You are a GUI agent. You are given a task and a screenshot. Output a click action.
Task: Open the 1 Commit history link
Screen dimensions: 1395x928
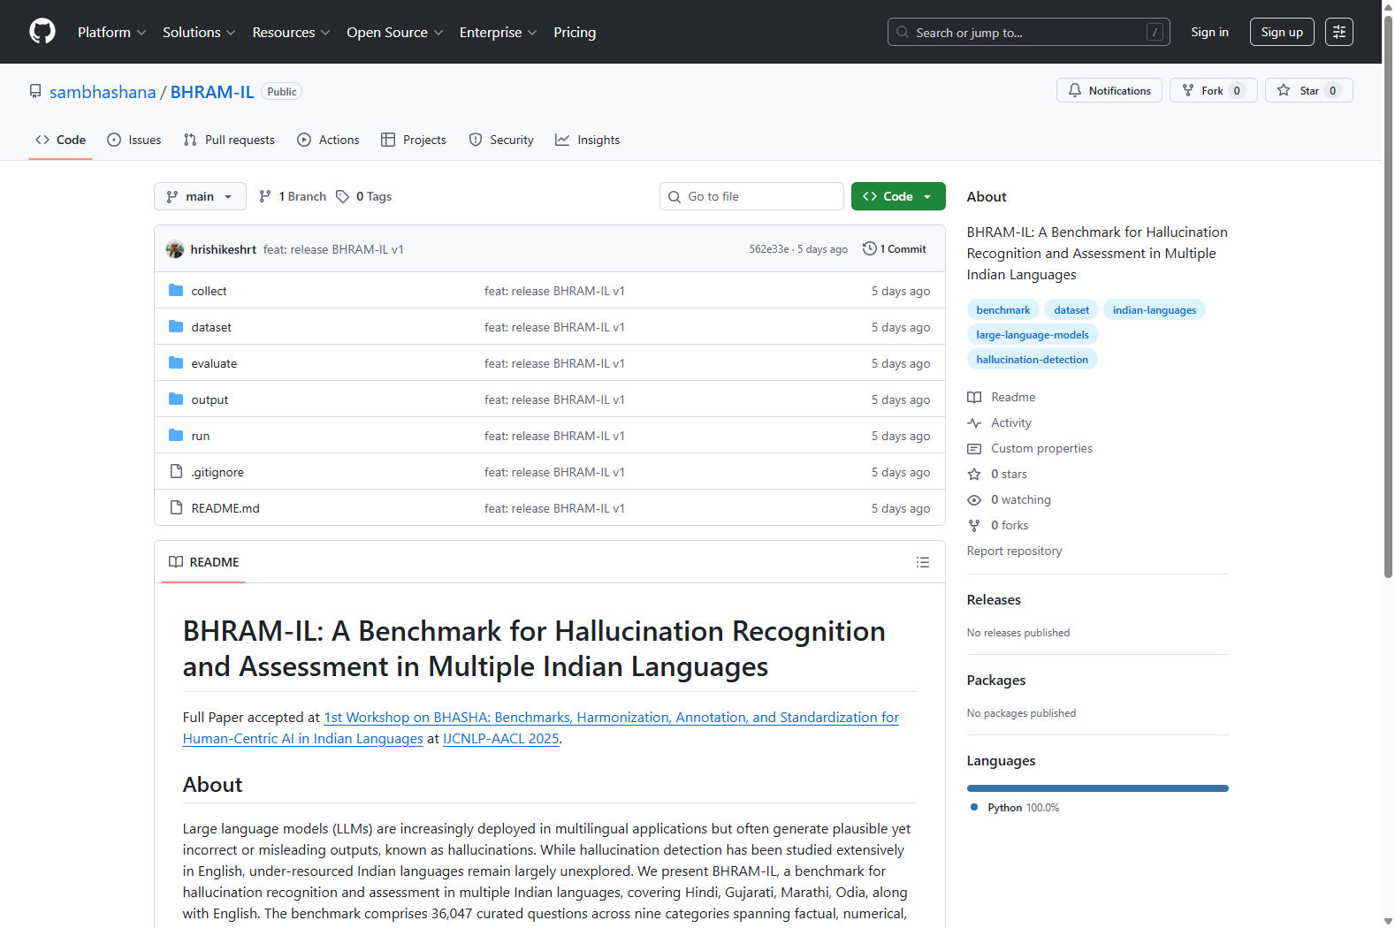pos(895,249)
